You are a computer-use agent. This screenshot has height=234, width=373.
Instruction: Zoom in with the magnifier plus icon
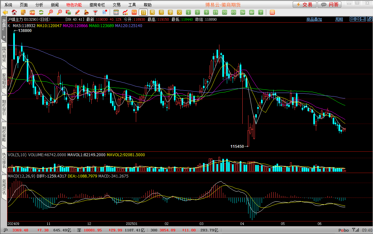50,12
